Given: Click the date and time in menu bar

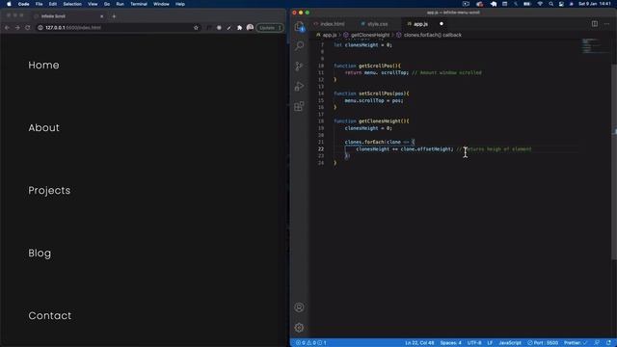Looking at the screenshot, I should click(595, 4).
